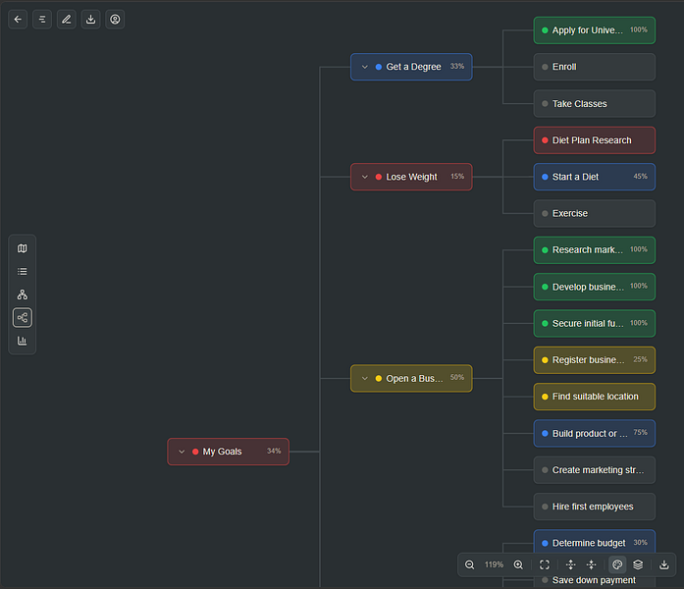Collapse the Get a Degree node chevron

pos(365,67)
